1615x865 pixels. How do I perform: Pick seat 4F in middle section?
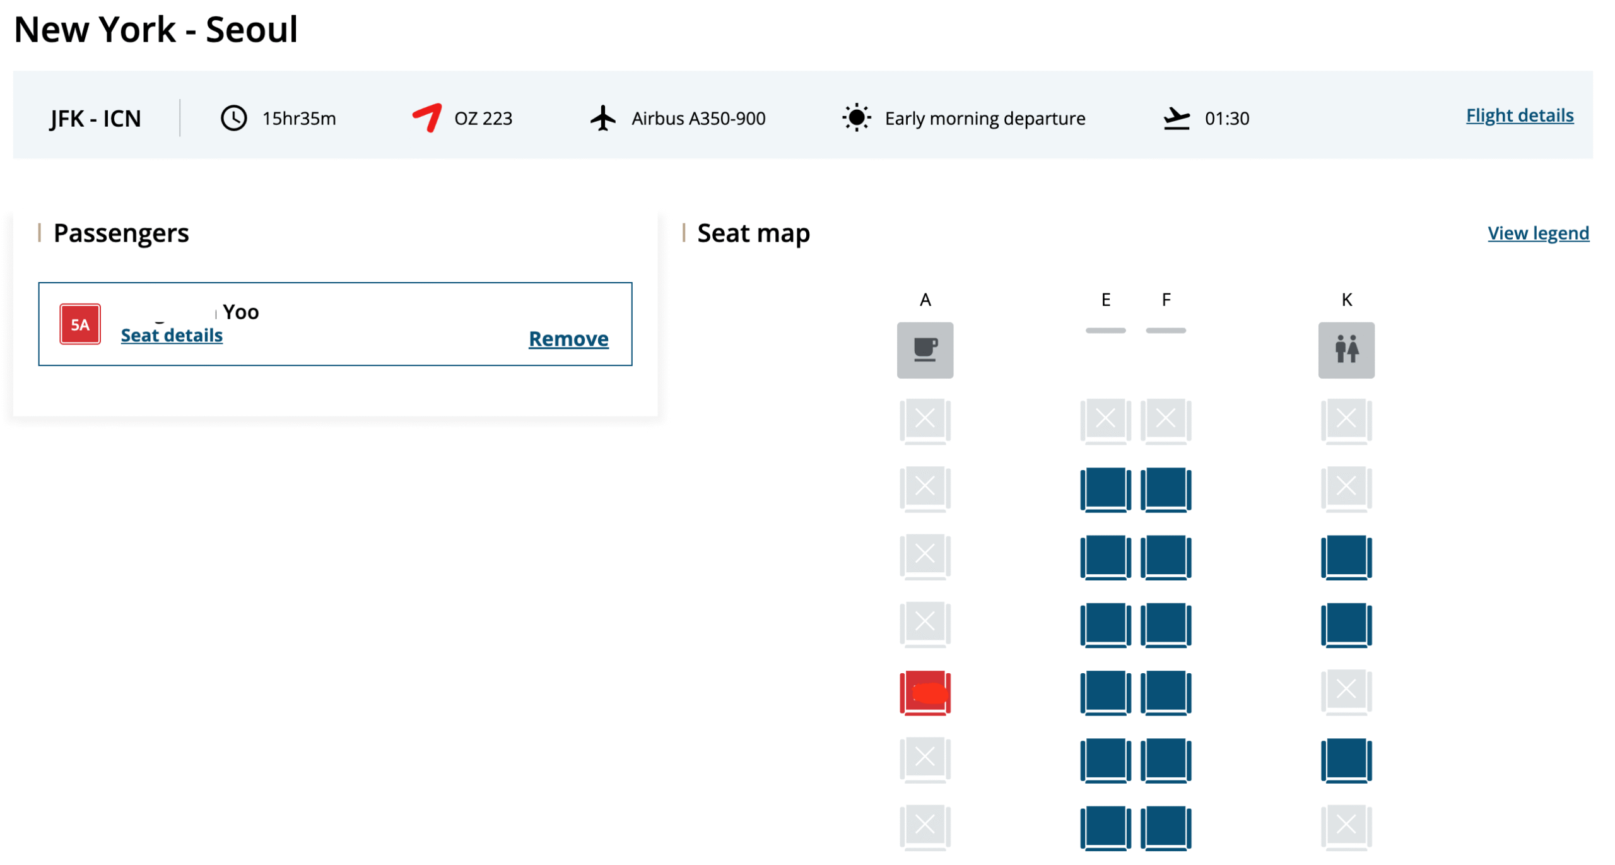click(1165, 625)
